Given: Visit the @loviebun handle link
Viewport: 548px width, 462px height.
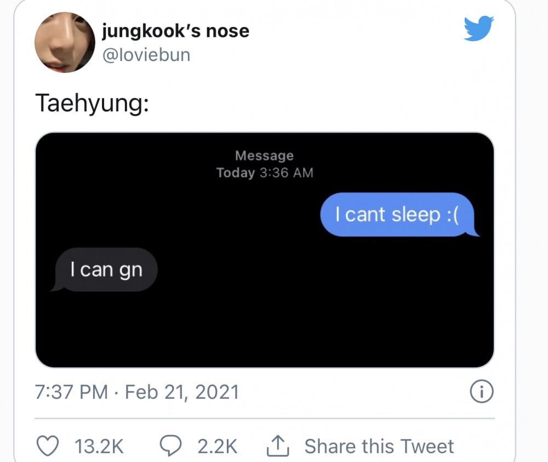Looking at the screenshot, I should tap(146, 55).
